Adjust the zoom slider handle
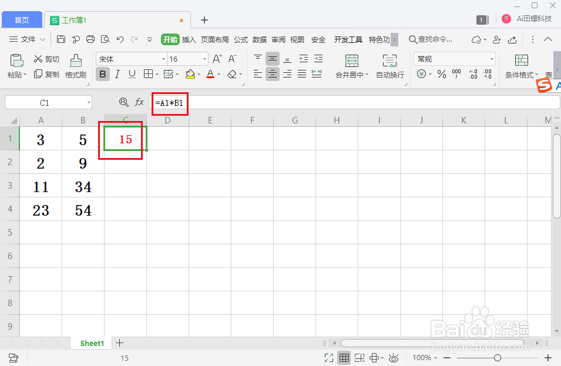The width and height of the screenshot is (561, 366). [497, 357]
